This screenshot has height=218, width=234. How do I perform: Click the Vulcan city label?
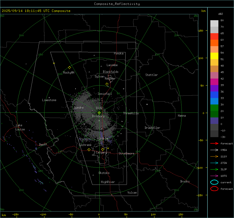(132, 193)
